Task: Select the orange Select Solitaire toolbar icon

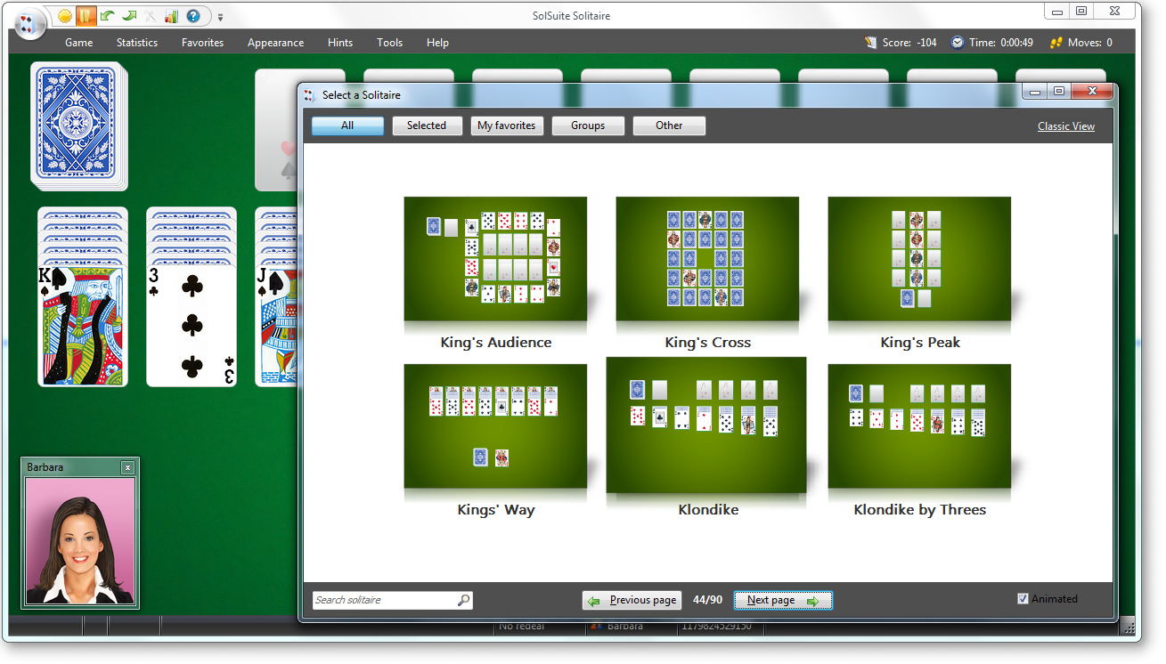Action: click(x=86, y=16)
